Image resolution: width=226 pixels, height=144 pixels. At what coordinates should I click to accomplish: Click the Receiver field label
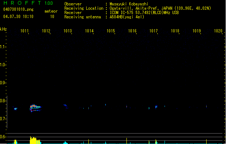coord(73,13)
